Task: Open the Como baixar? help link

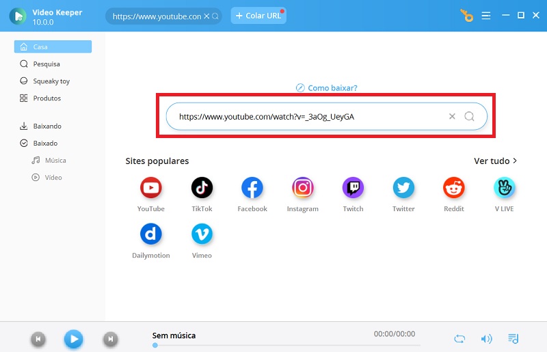Action: (332, 88)
